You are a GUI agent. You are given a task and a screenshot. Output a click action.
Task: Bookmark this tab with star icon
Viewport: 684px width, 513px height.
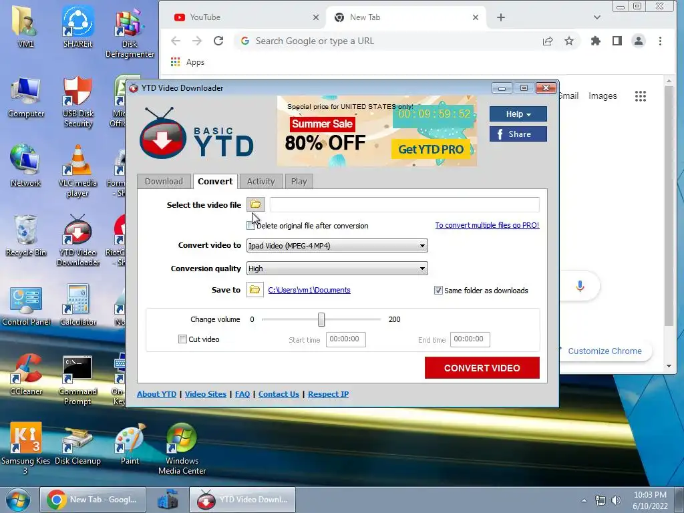click(x=569, y=41)
